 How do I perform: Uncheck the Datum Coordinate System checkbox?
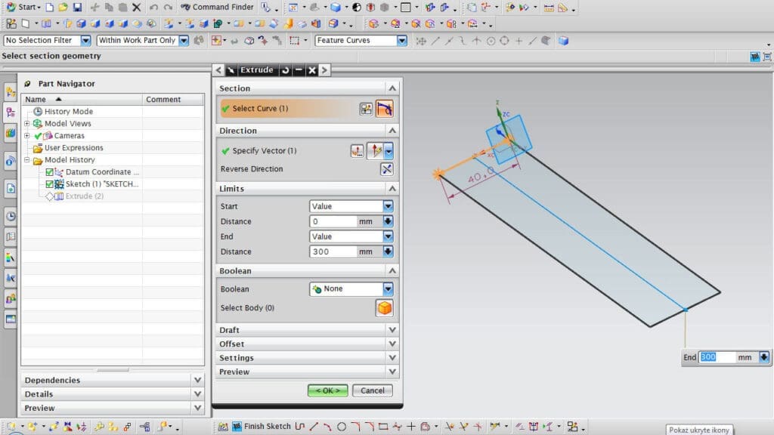(x=50, y=172)
